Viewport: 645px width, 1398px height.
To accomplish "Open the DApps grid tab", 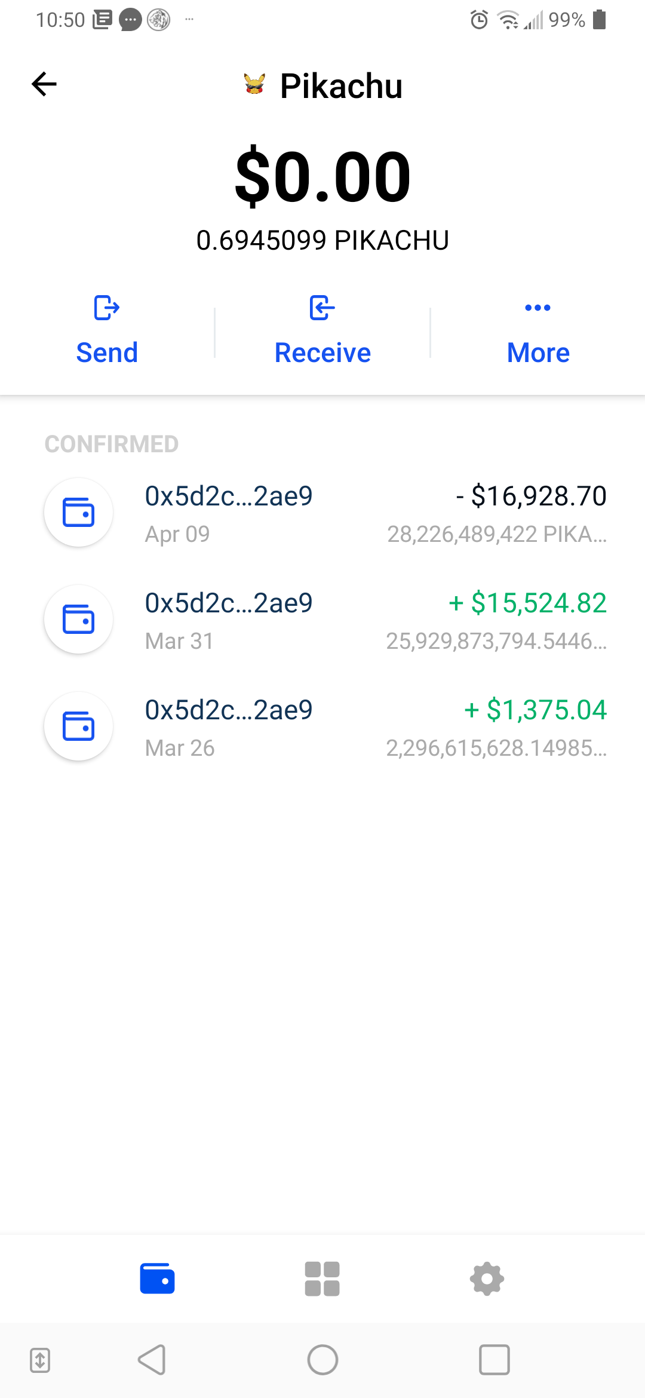I will pyautogui.click(x=322, y=1279).
